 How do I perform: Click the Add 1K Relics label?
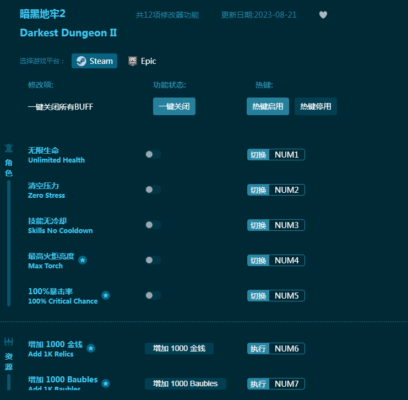[51, 354]
